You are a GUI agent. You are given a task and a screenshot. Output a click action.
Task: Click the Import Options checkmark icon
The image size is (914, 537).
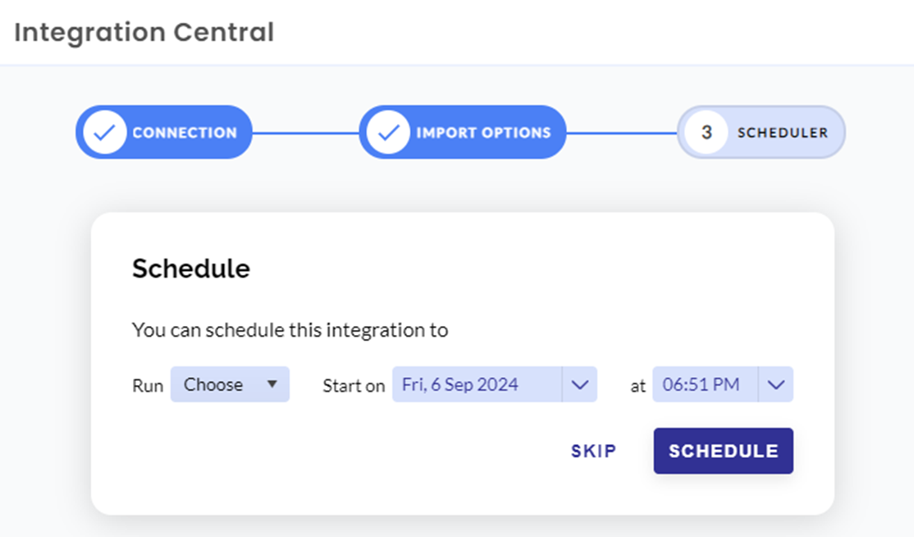pyautogui.click(x=388, y=132)
